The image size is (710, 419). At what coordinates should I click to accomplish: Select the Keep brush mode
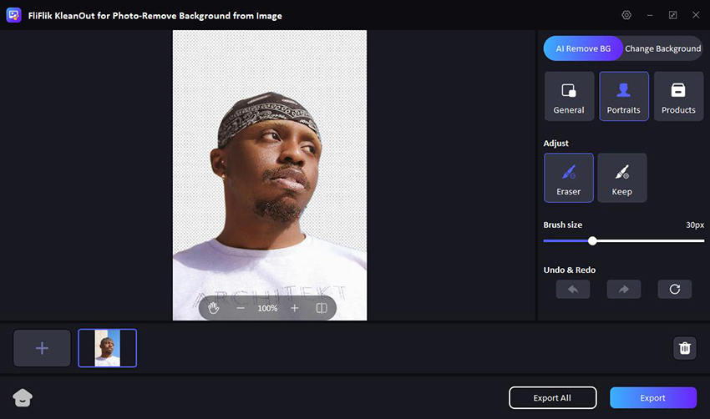pos(622,178)
